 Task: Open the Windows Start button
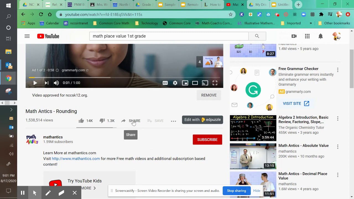point(8,6)
